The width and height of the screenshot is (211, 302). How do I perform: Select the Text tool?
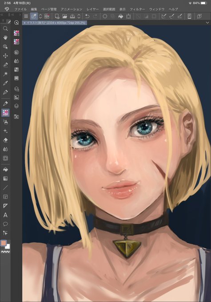5,215
